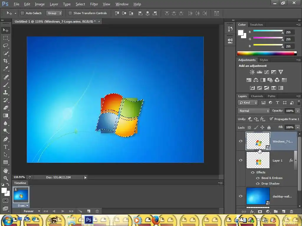Add a Curves adjustment
This screenshot has height=226, width=302.
[x=267, y=72]
